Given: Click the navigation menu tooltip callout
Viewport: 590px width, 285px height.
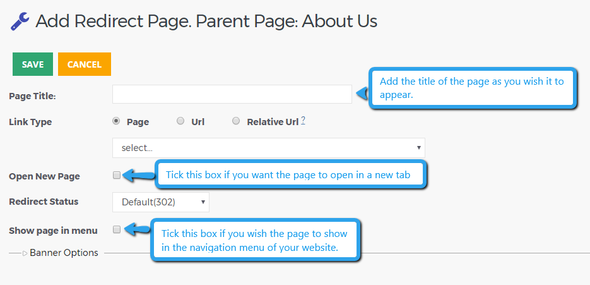Looking at the screenshot, I should pyautogui.click(x=255, y=240).
